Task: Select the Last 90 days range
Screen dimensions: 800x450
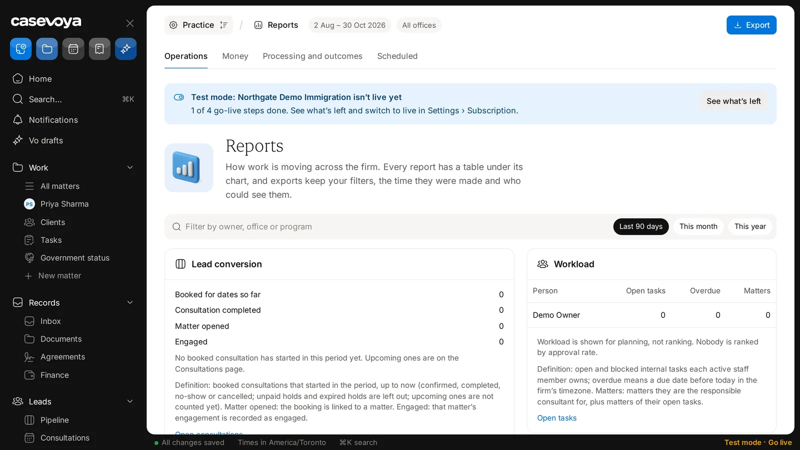Action: [640, 226]
